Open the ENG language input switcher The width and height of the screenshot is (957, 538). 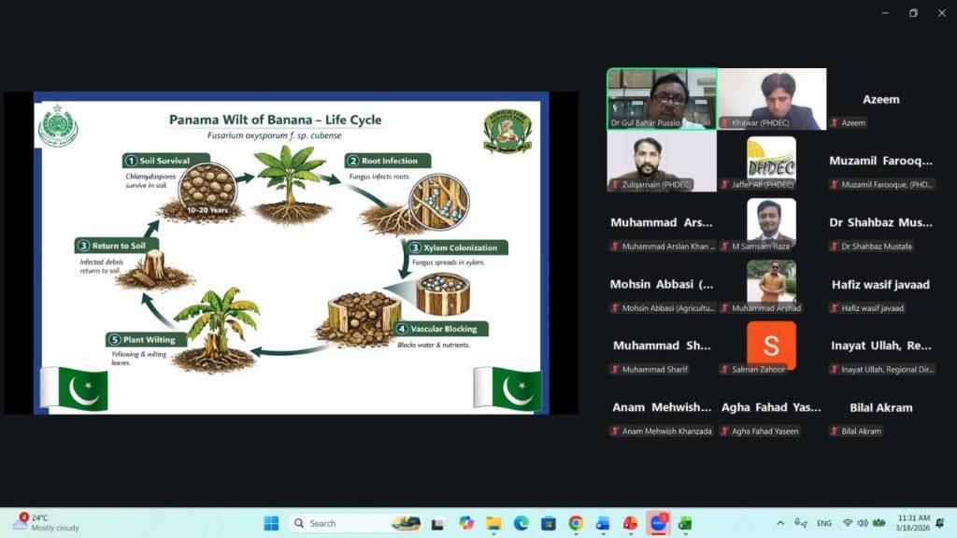tap(823, 523)
